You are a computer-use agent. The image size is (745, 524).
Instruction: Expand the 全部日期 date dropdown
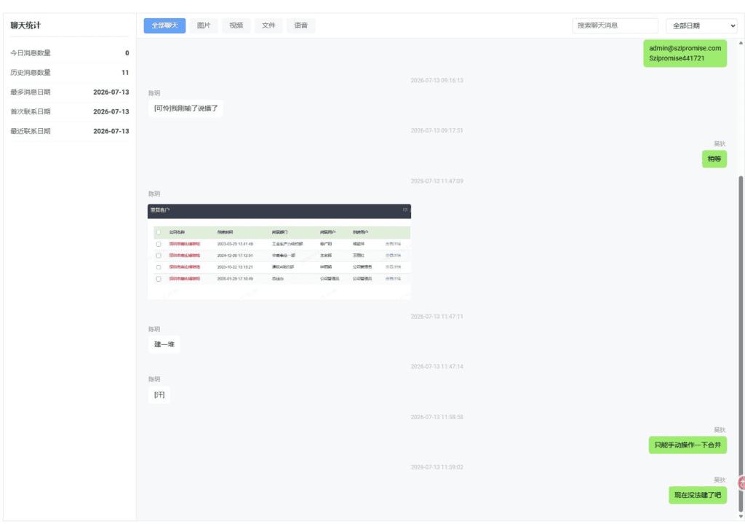click(701, 25)
